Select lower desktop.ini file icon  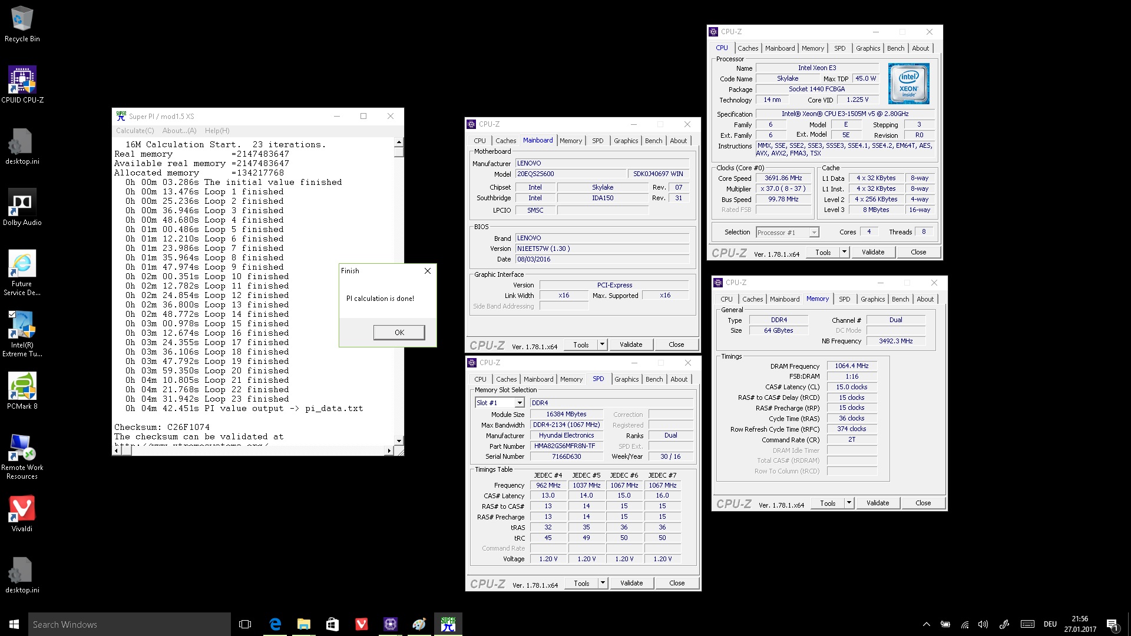22,575
